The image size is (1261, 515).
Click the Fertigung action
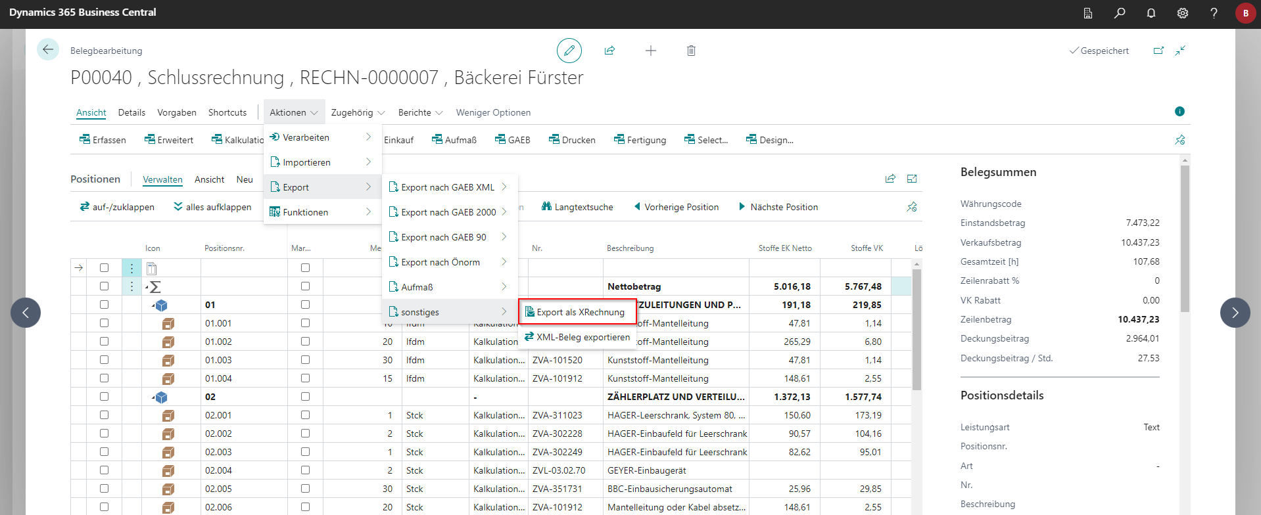coord(640,140)
